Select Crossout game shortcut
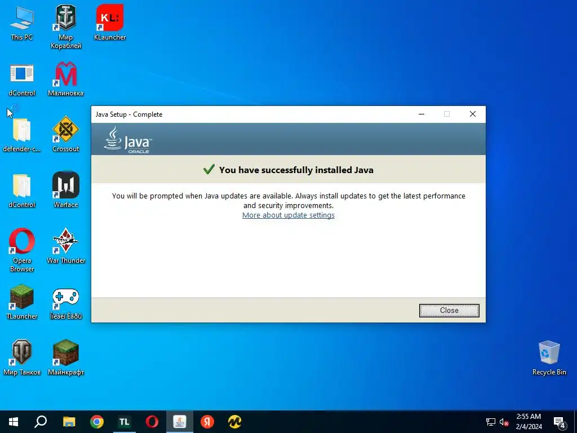 click(x=66, y=135)
